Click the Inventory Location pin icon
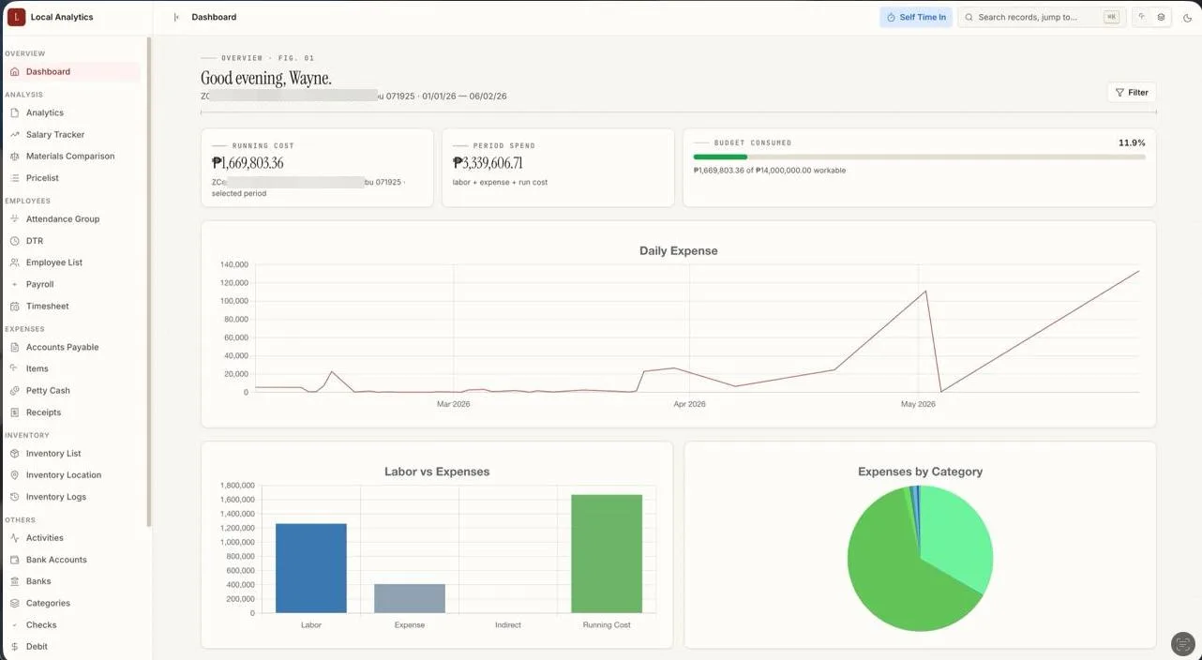 (x=15, y=475)
